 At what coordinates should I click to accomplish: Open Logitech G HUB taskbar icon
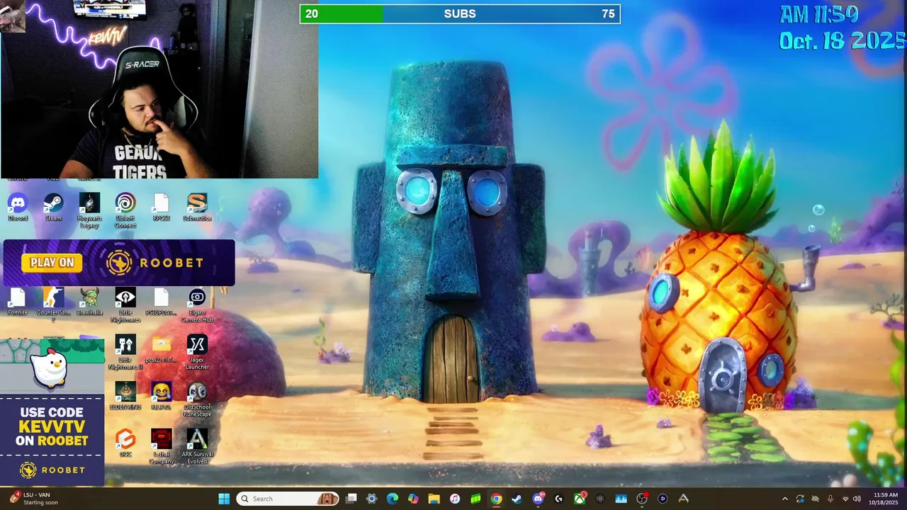click(558, 499)
